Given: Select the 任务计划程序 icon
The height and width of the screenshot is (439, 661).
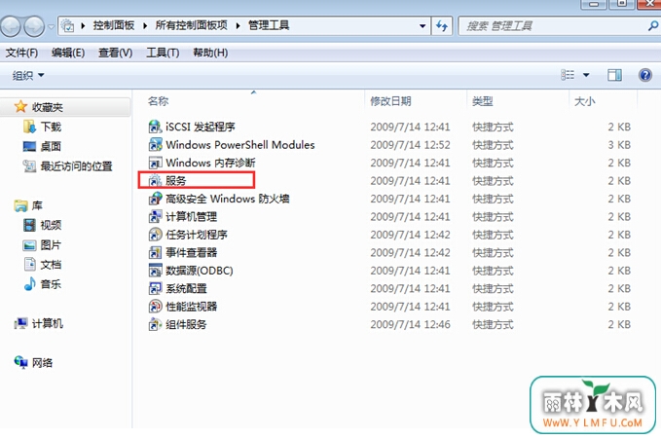Looking at the screenshot, I should [x=155, y=235].
